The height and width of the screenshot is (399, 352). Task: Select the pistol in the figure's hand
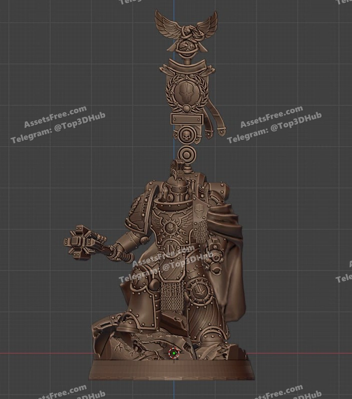215,257
